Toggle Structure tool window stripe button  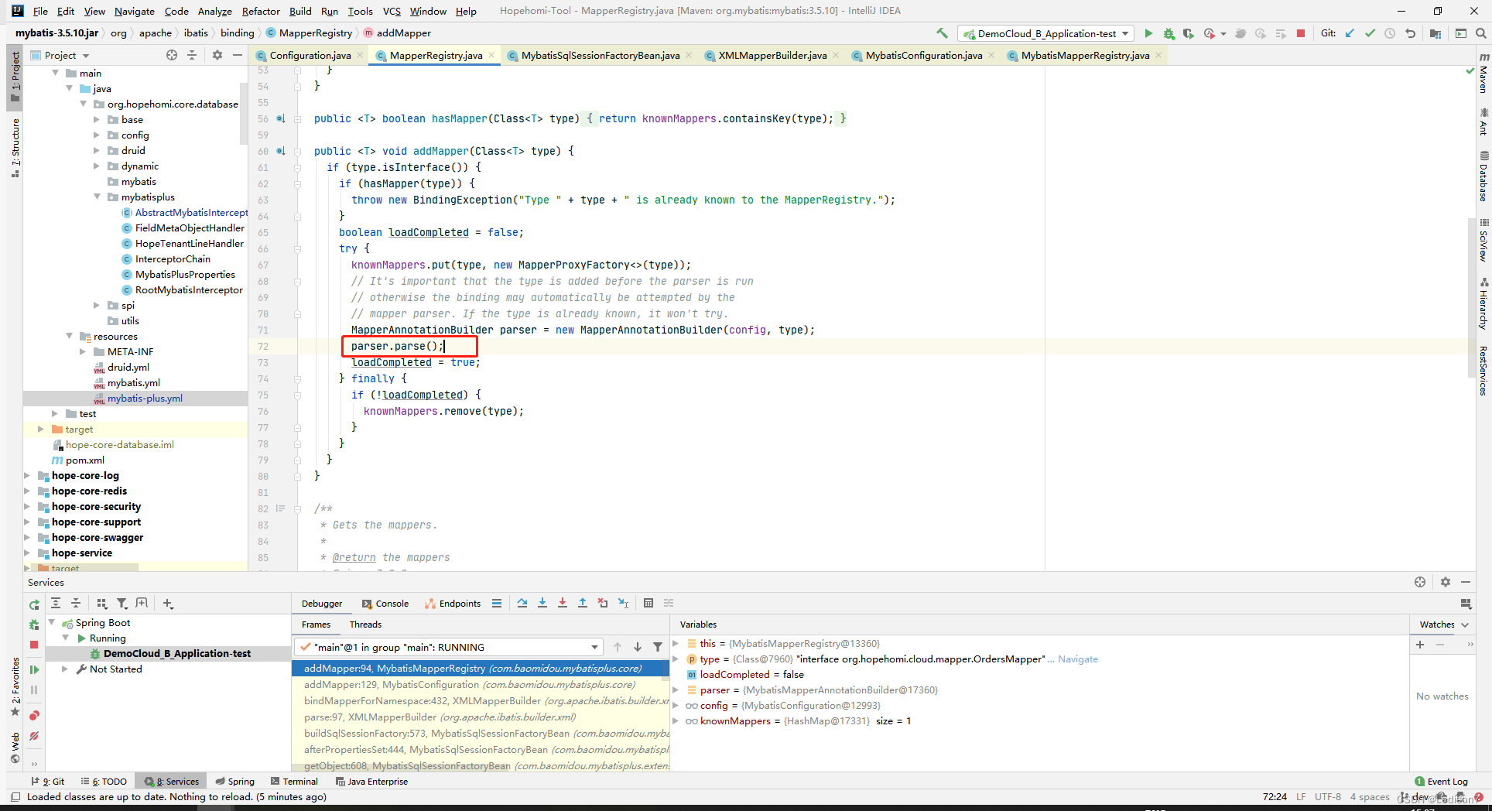click(x=15, y=147)
